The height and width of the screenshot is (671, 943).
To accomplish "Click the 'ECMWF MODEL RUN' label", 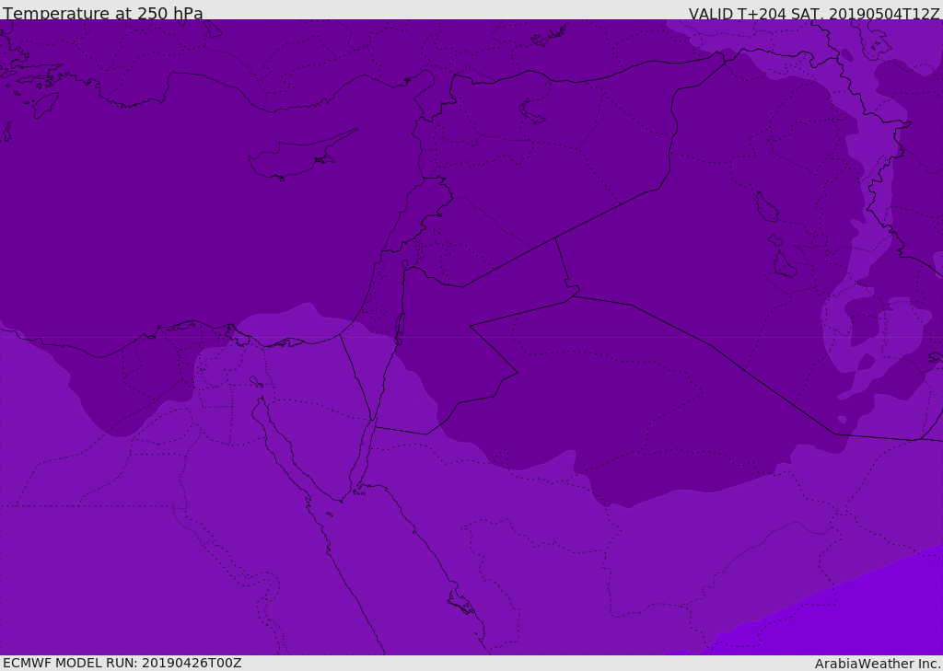I will click(x=122, y=663).
